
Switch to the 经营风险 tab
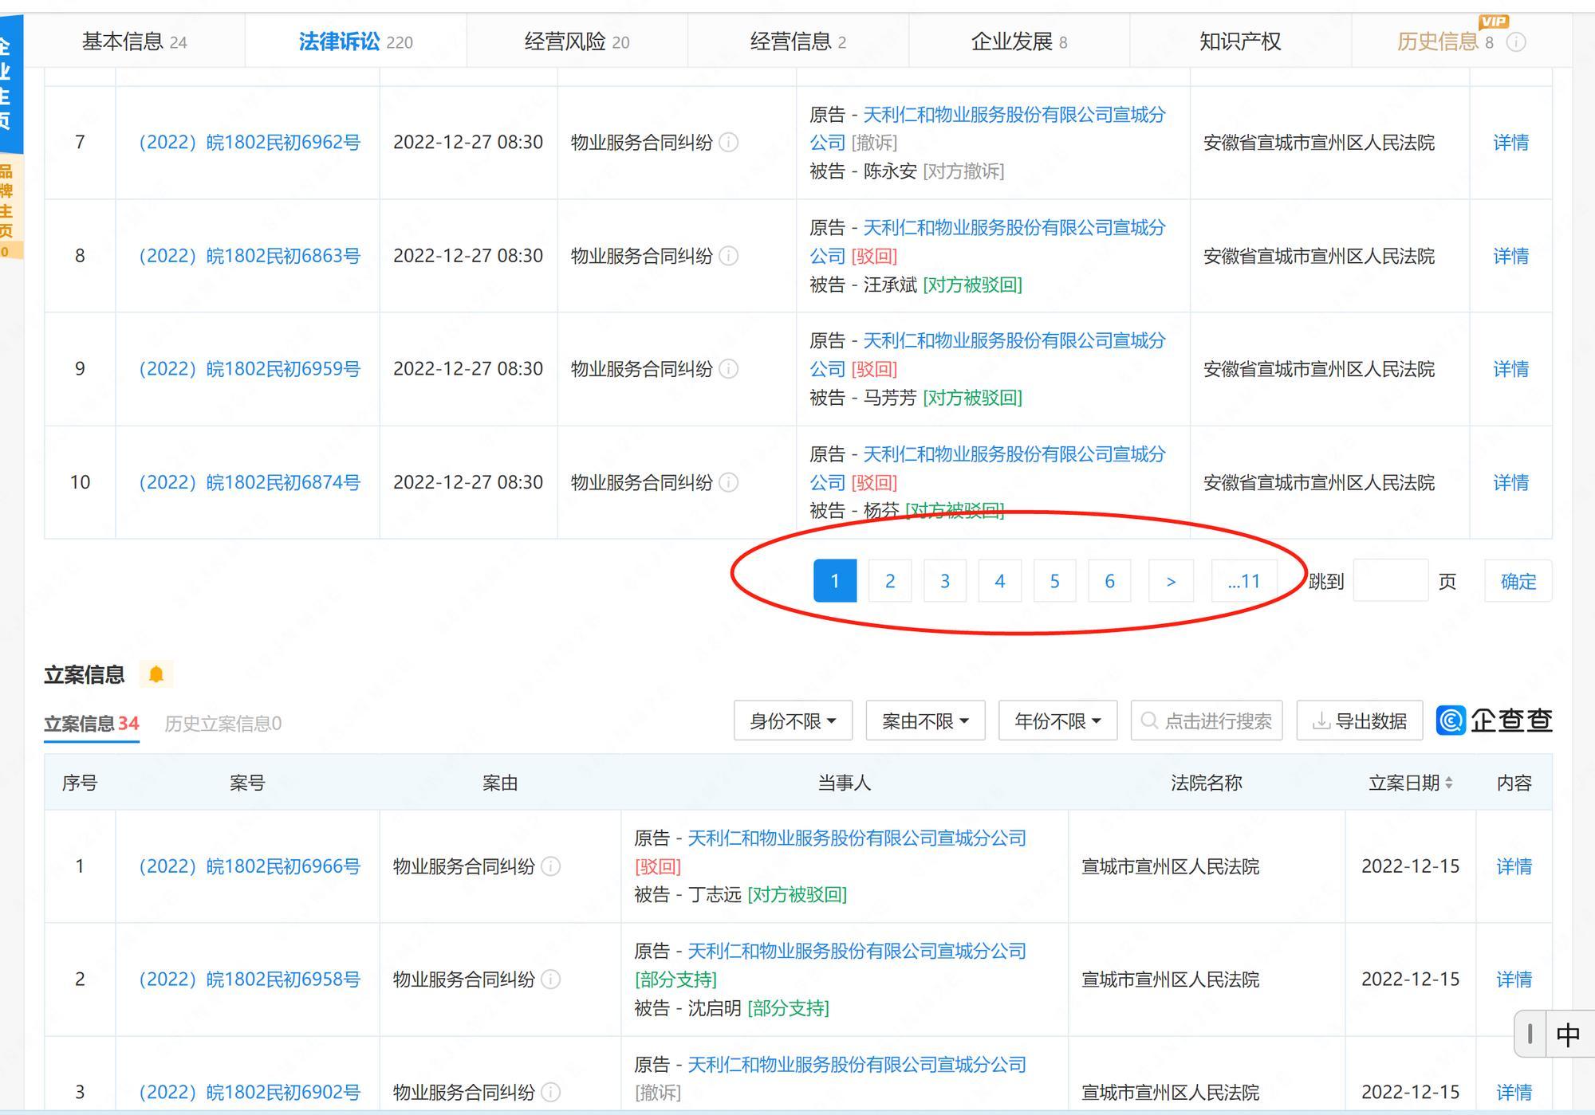click(576, 41)
